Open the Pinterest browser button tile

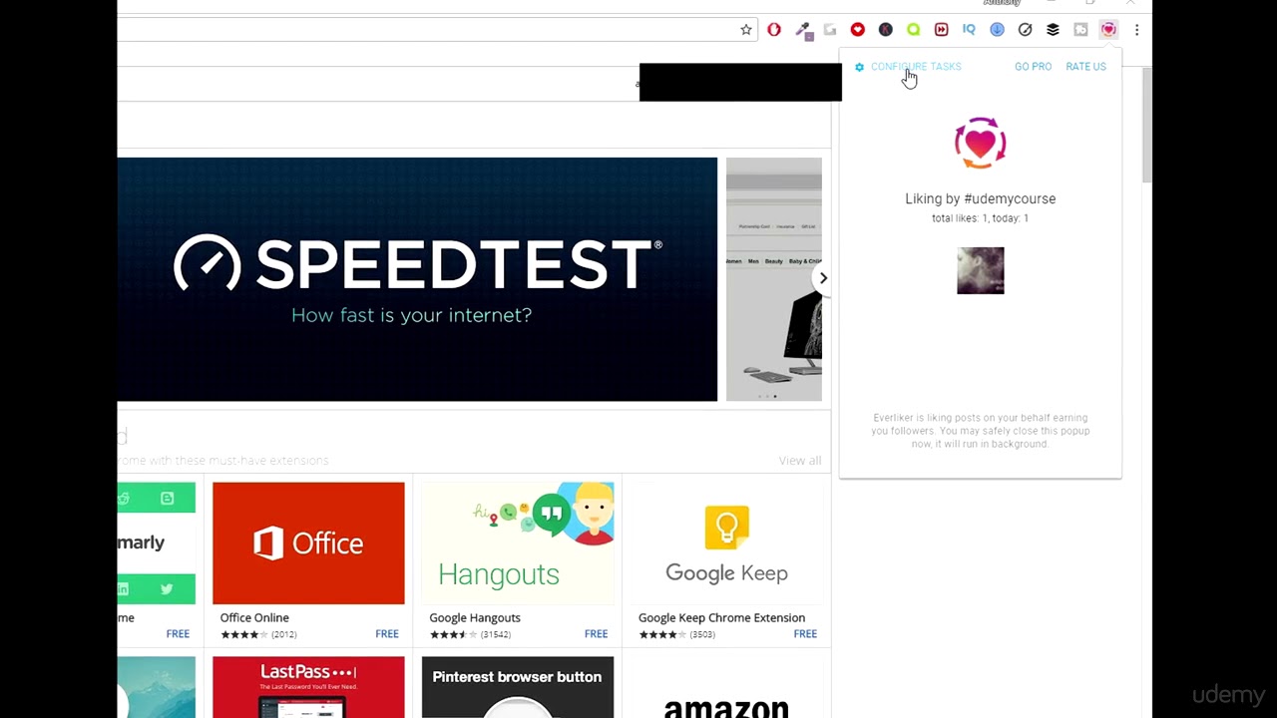518,687
